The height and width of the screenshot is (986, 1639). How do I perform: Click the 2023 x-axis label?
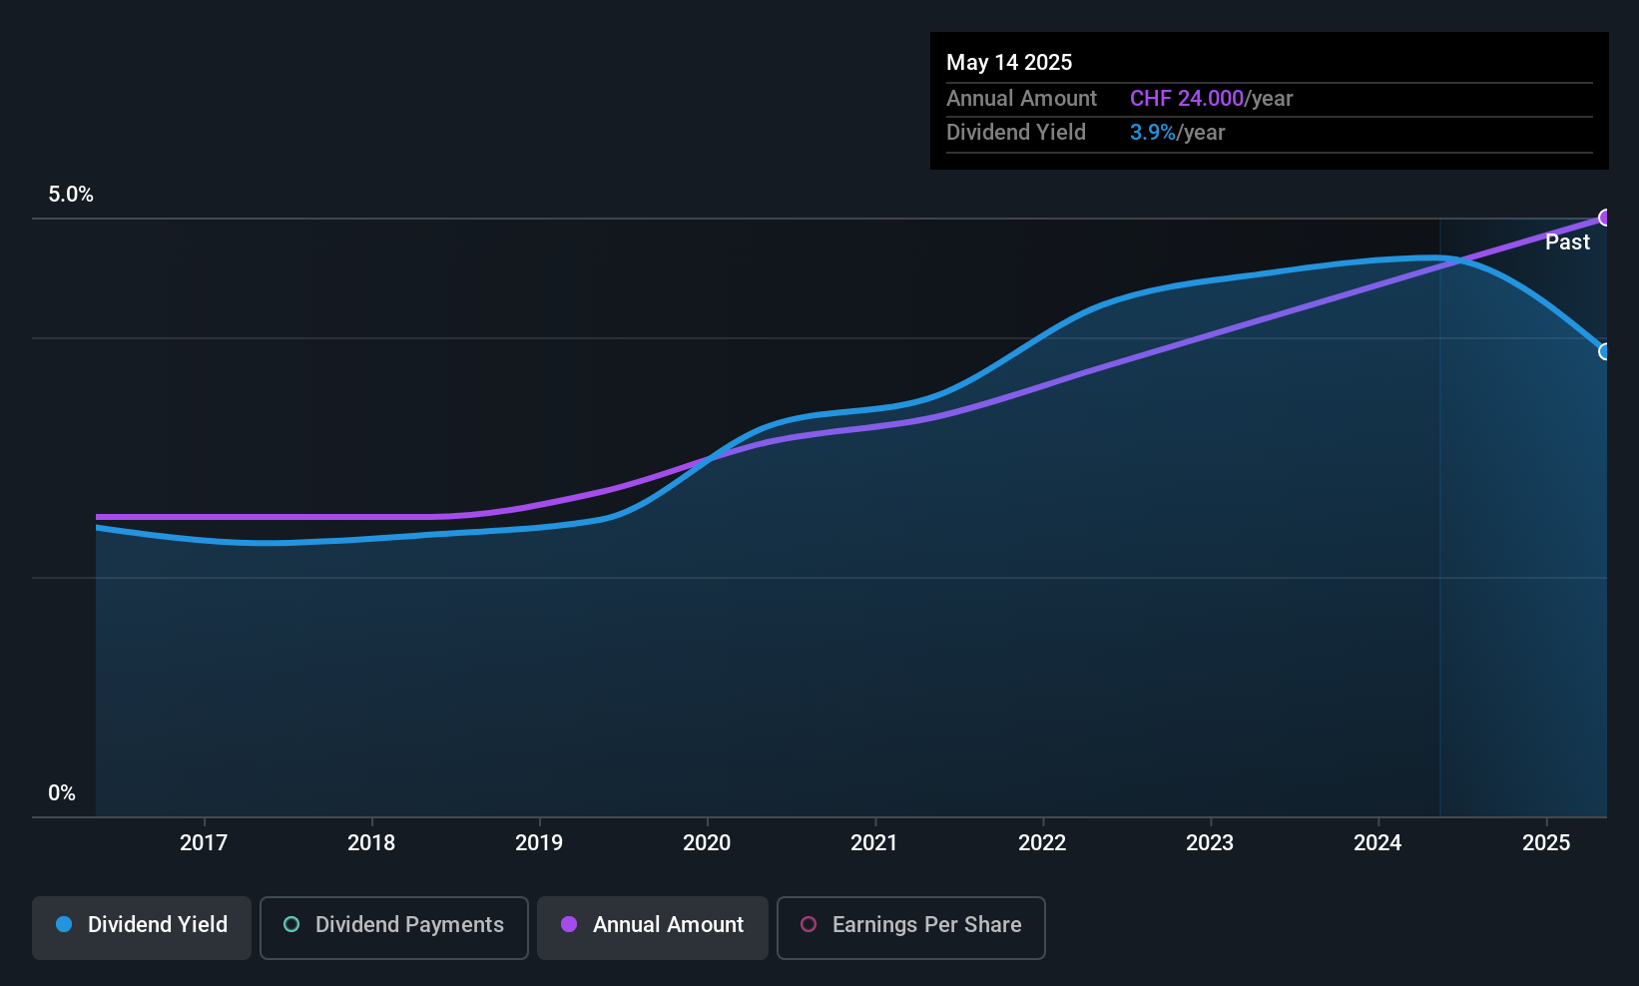(1210, 843)
